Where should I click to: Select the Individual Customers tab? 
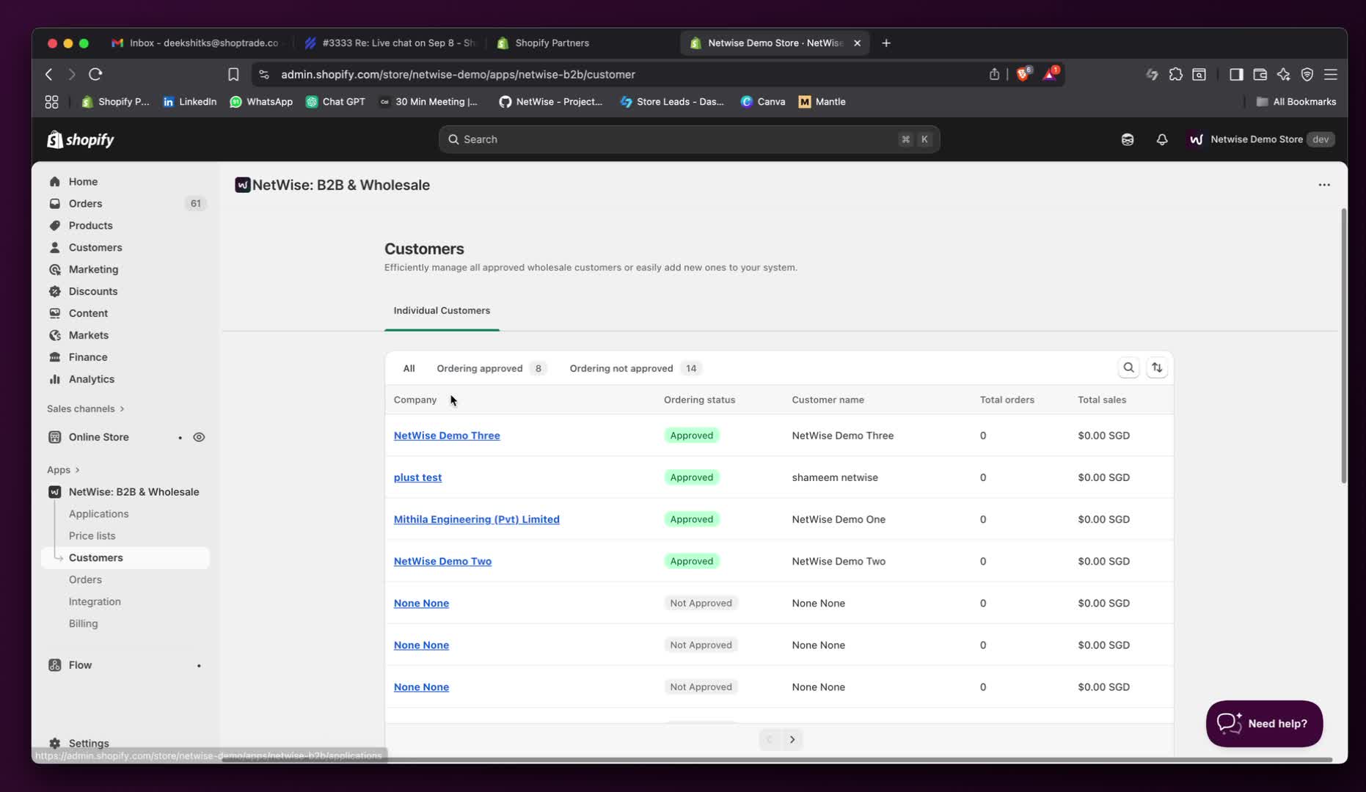442,310
